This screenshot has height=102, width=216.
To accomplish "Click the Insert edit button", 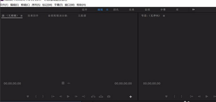I will 93,96.
